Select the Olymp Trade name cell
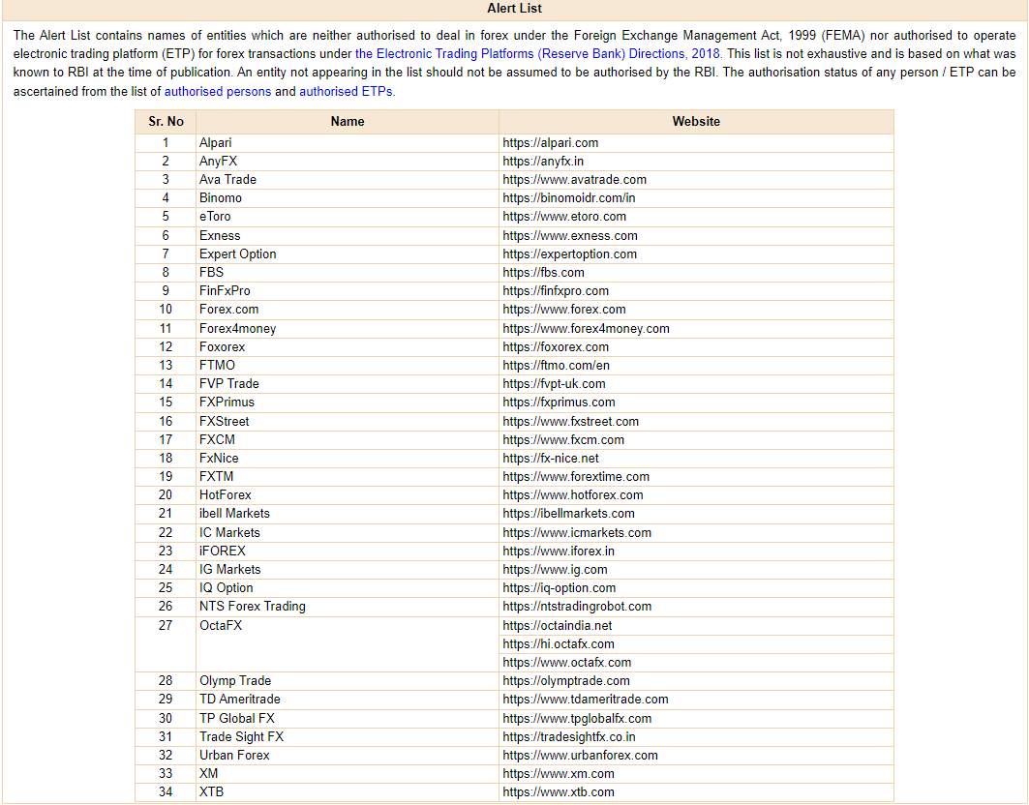Viewport: 1029px width, 805px height. tap(348, 680)
